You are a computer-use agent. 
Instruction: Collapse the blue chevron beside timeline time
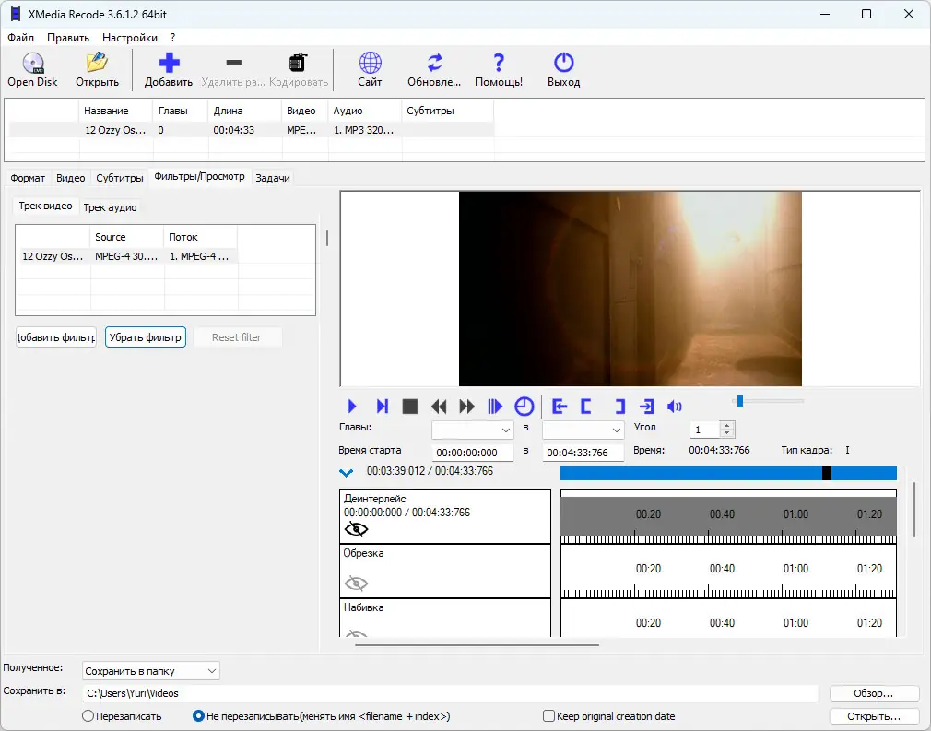click(x=347, y=472)
